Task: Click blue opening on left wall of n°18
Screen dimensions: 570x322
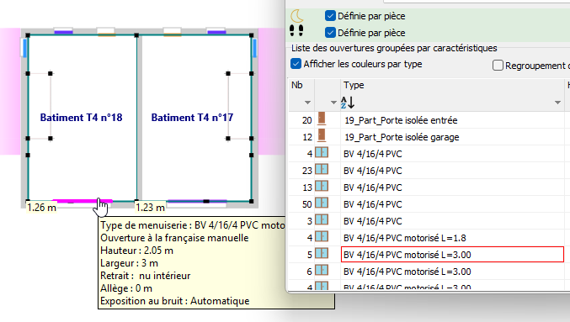Action: point(24,48)
